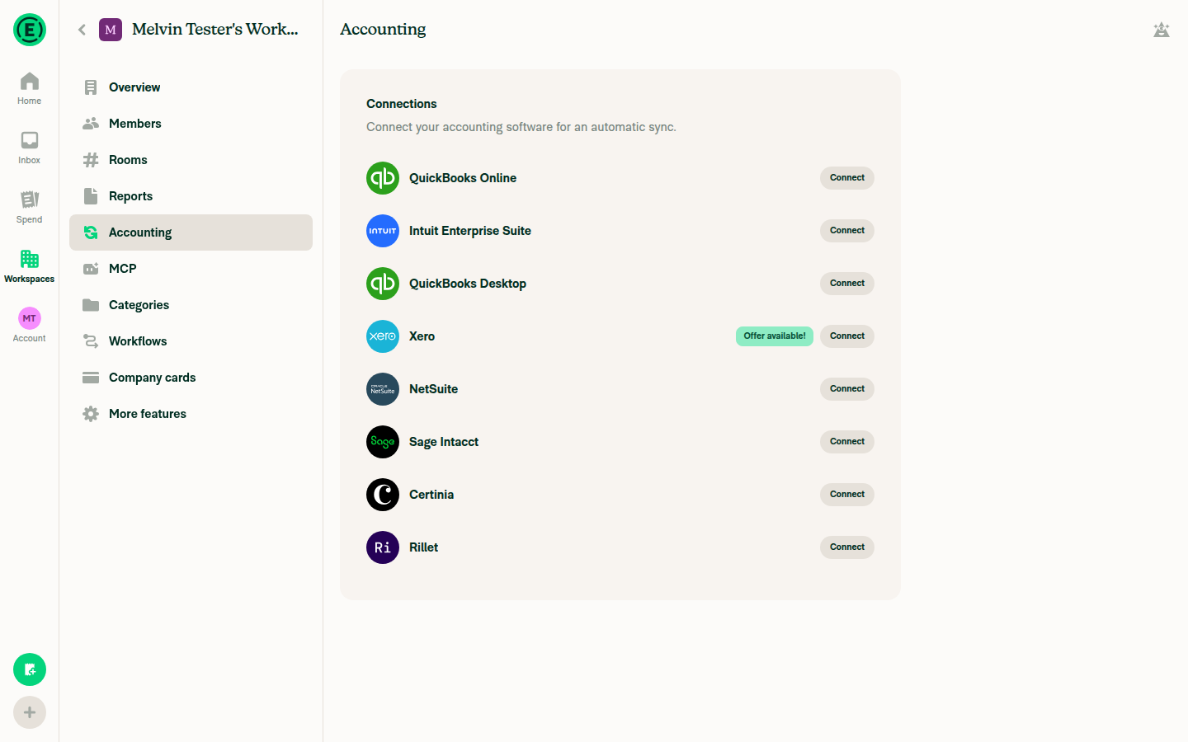Connect QuickBooks Desktop
This screenshot has height=742, width=1188.
[847, 284]
